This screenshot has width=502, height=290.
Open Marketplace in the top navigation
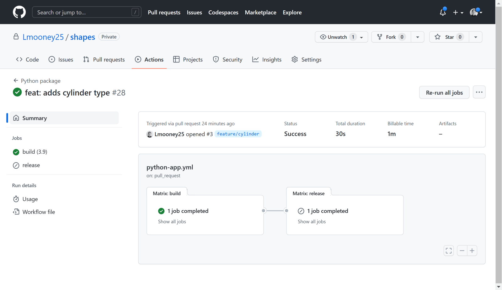point(260,13)
